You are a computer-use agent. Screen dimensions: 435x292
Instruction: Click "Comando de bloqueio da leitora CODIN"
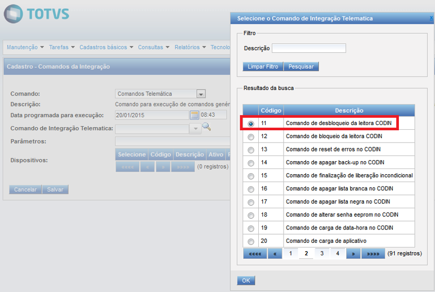[334, 136]
